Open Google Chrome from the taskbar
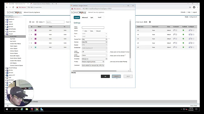204x114 pixels. [x=37, y=109]
